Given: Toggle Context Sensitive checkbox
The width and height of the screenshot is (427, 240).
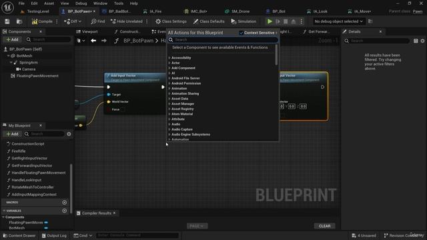Looking at the screenshot, I should (242, 33).
